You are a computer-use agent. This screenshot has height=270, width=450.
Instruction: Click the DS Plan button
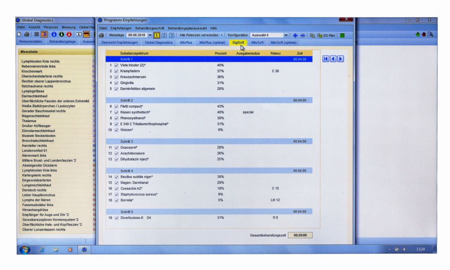click(x=326, y=35)
